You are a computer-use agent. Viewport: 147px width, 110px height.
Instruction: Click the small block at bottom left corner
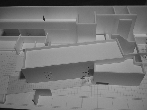3,98
